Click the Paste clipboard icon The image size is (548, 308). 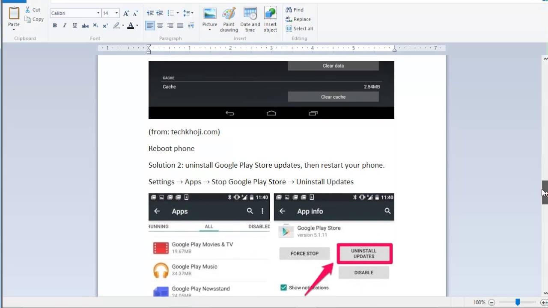pos(14,13)
